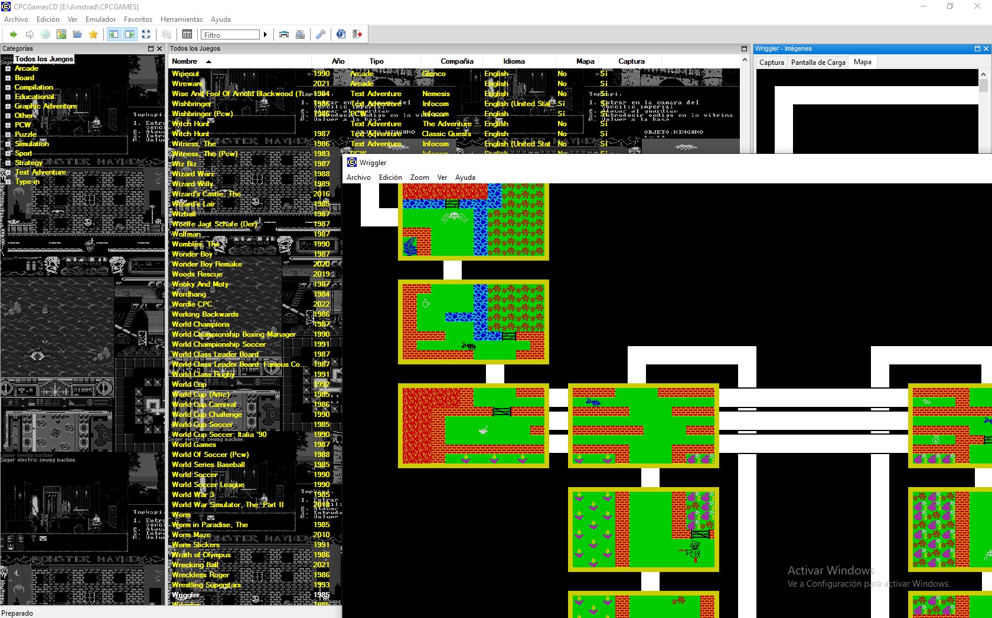Screen dimensions: 992x618
Task: Open the Herramientas menu
Action: pyautogui.click(x=181, y=19)
